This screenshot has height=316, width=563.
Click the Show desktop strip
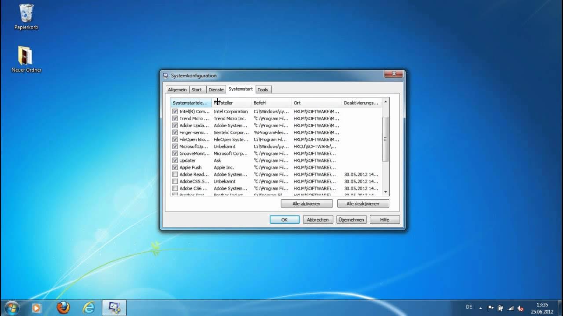coord(560,308)
